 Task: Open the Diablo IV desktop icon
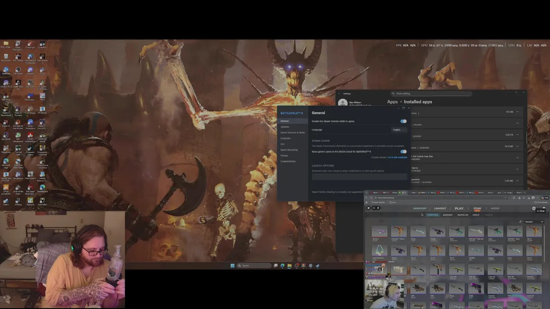pos(6,122)
